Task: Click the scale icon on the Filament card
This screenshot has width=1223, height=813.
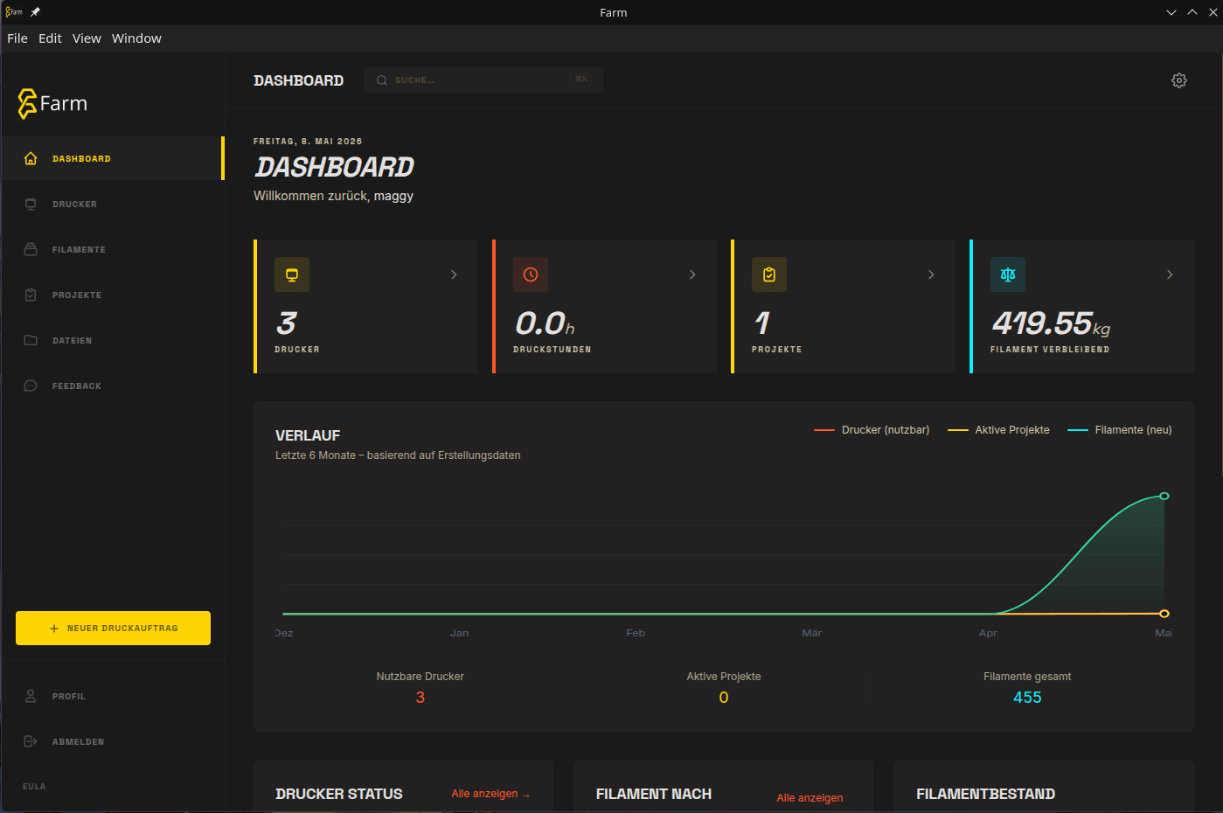Action: [1008, 274]
